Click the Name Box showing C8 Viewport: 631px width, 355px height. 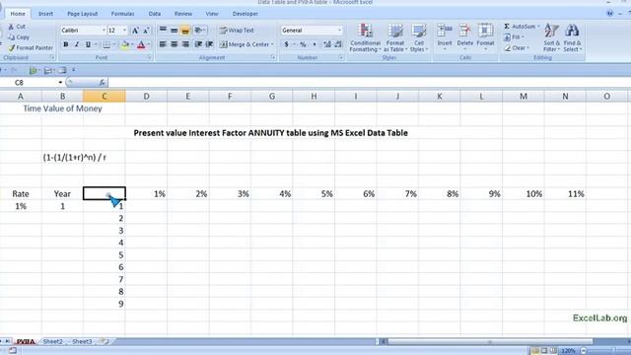[x=33, y=83]
